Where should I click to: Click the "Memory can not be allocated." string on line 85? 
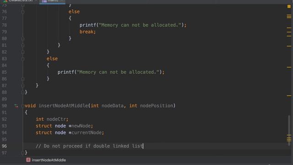[x=118, y=72]
